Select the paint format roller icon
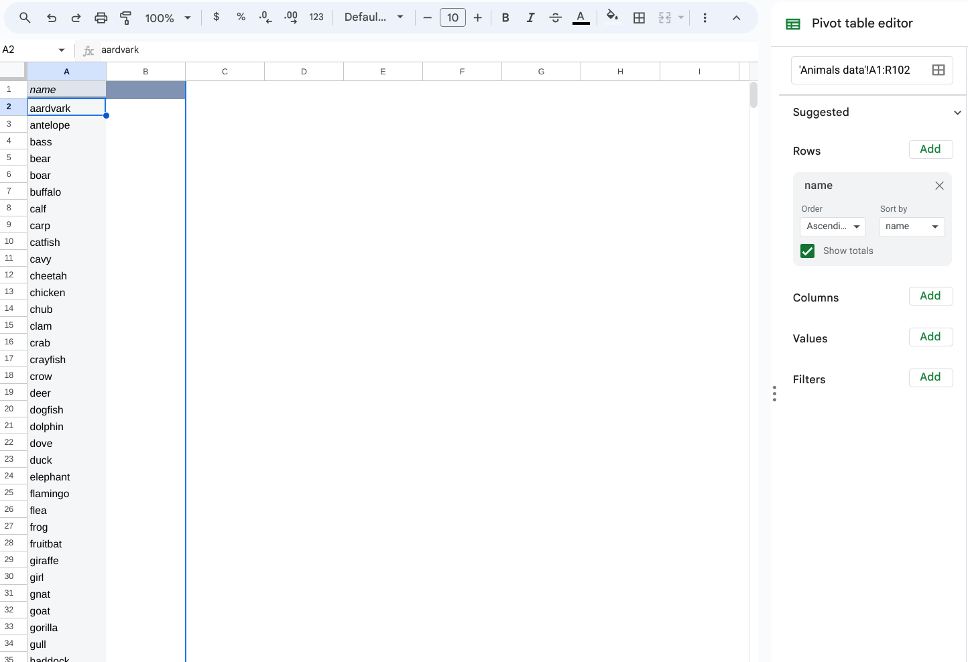The image size is (968, 662). (125, 18)
